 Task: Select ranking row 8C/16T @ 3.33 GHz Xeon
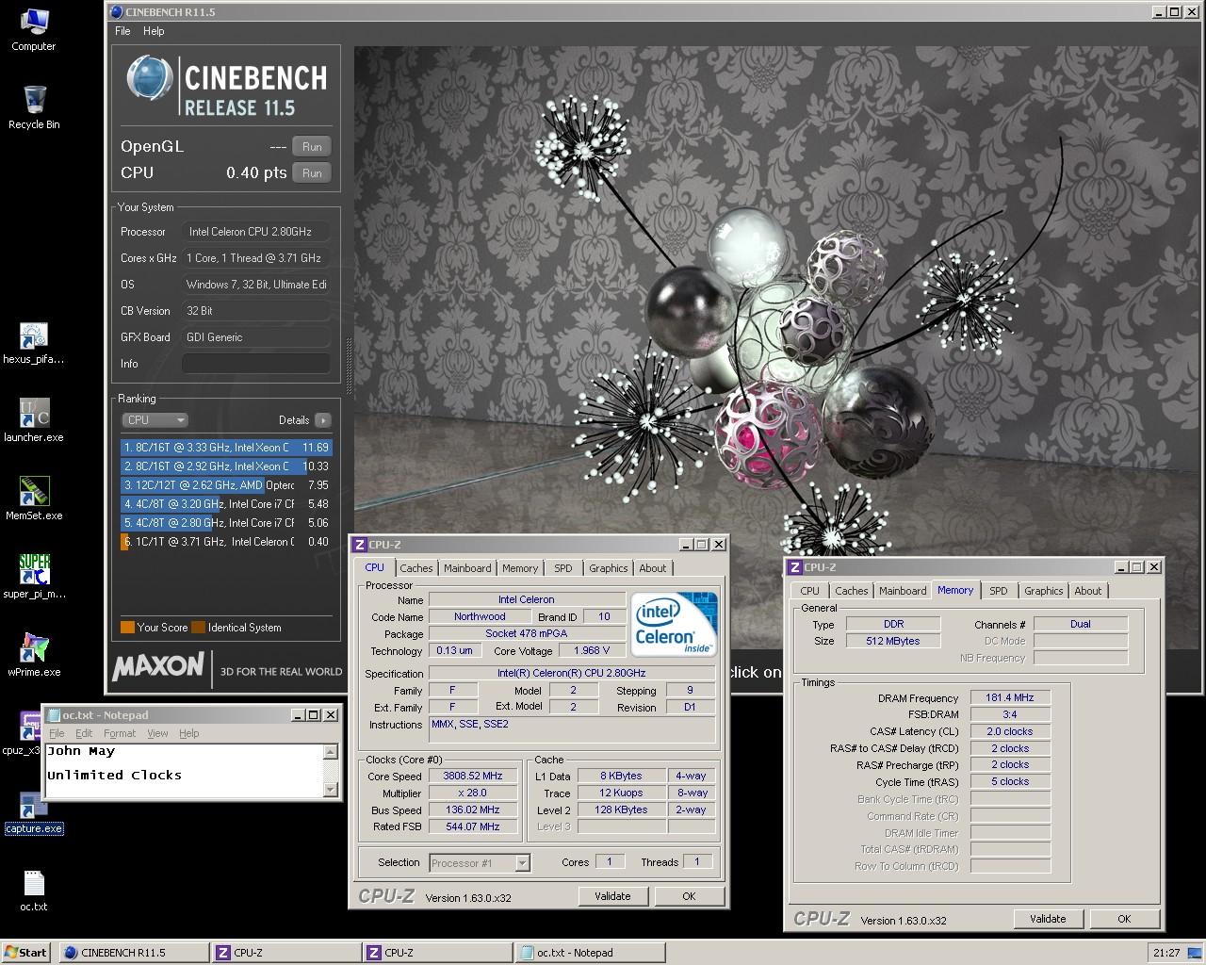point(226,448)
